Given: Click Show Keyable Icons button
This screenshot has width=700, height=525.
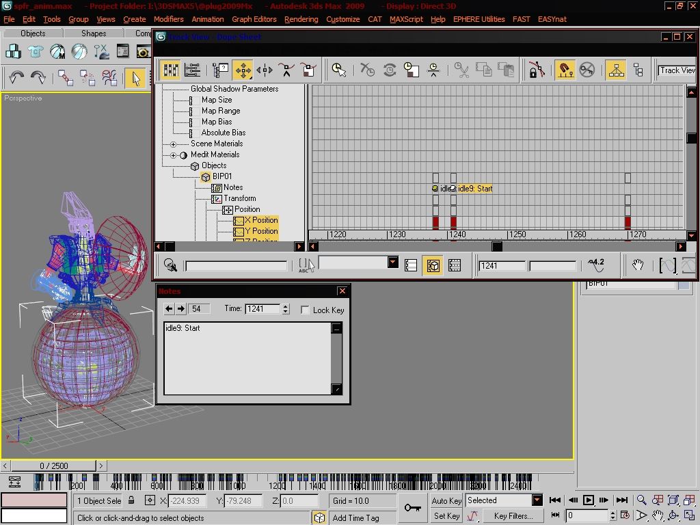Looking at the screenshot, I should click(x=587, y=70).
